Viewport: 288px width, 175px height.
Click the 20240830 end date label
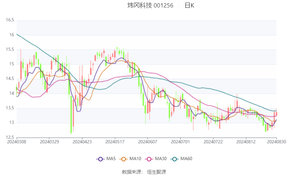tap(276, 142)
